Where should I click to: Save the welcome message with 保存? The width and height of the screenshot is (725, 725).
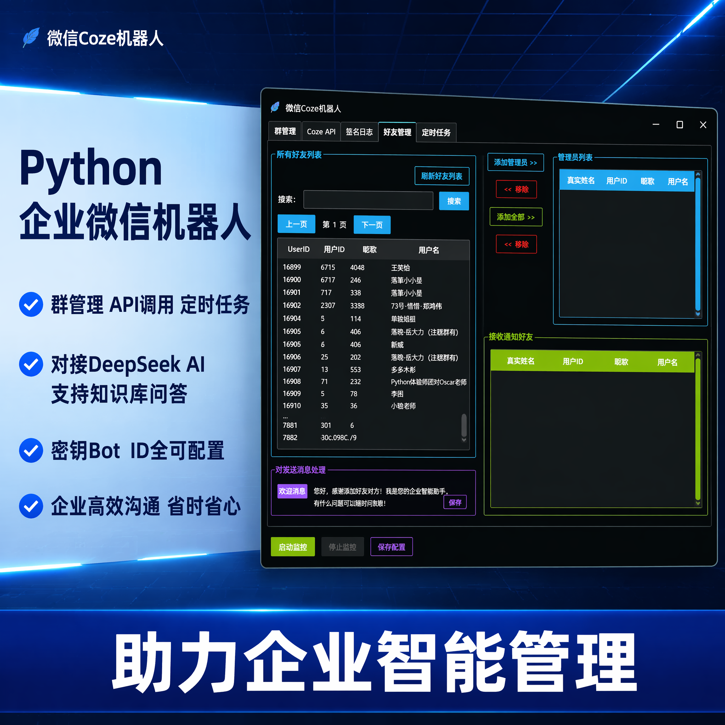point(455,502)
